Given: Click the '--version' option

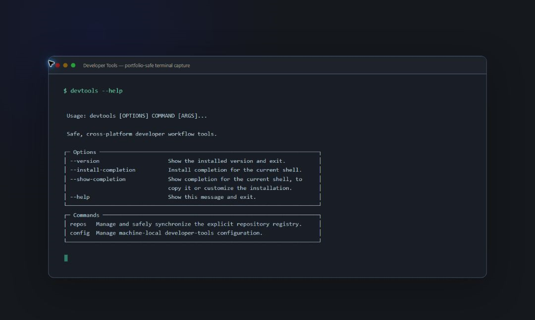Looking at the screenshot, I should tap(85, 161).
